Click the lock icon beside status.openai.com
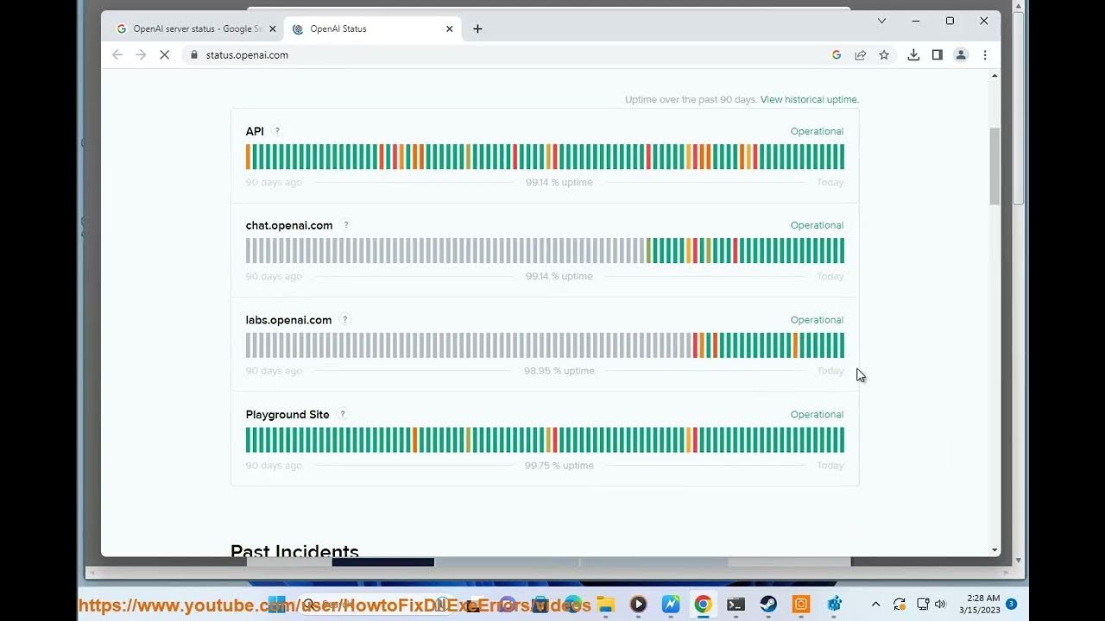 pos(194,54)
